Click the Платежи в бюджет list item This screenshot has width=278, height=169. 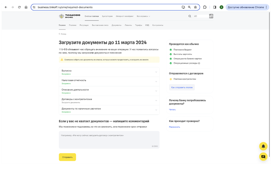click(x=182, y=50)
